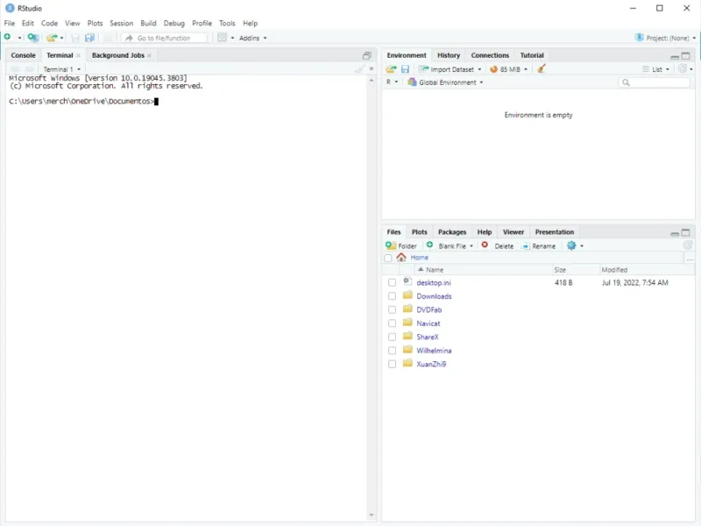
Task: Open the Import Dataset dropdown
Action: pos(450,69)
